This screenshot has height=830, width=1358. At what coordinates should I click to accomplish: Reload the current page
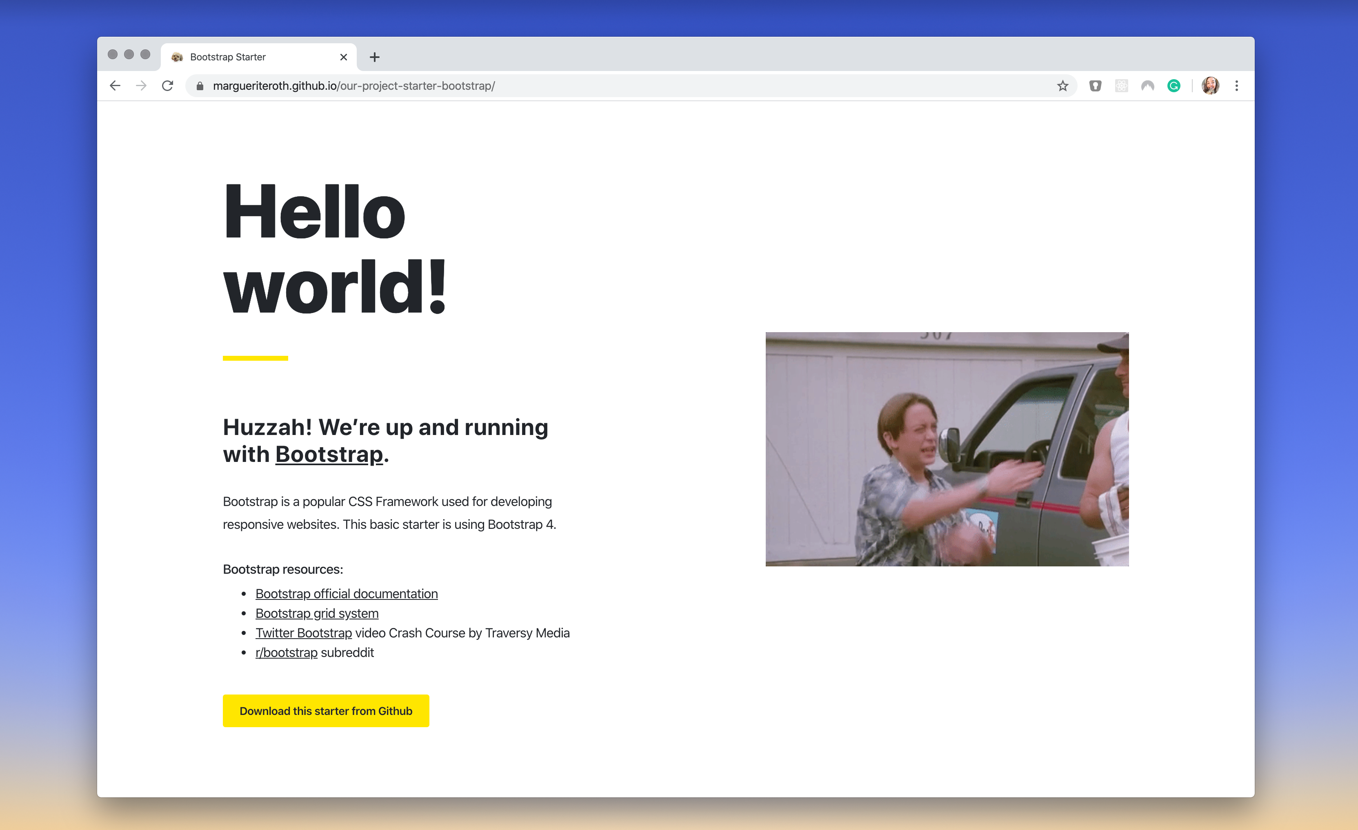167,85
